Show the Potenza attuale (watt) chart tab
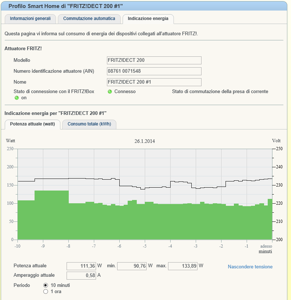 point(32,124)
